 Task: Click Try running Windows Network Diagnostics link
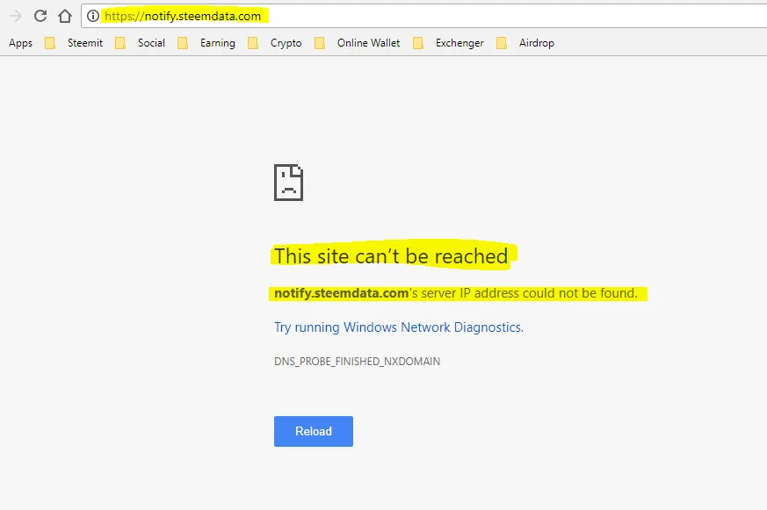pos(399,327)
